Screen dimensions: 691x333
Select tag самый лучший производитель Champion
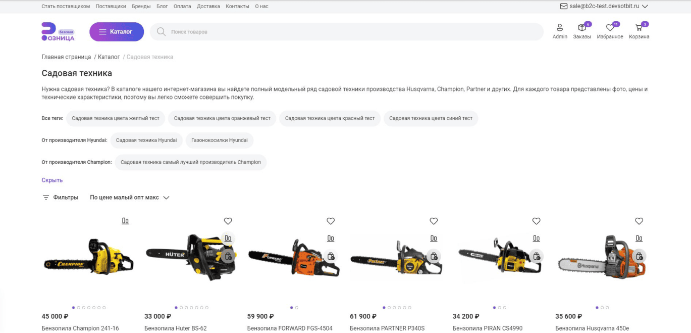click(x=191, y=162)
